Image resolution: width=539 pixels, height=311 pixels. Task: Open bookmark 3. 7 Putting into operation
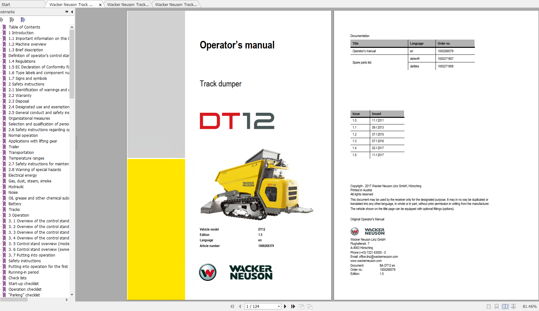(x=32, y=255)
